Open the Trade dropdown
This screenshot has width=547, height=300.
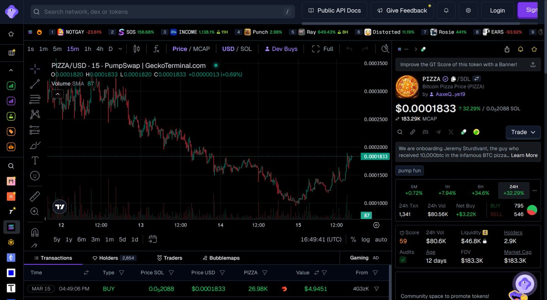click(x=523, y=132)
